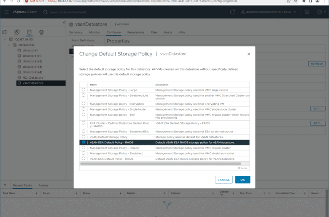Open the Summary tab
This screenshot has height=217, width=329.
click(76, 32)
